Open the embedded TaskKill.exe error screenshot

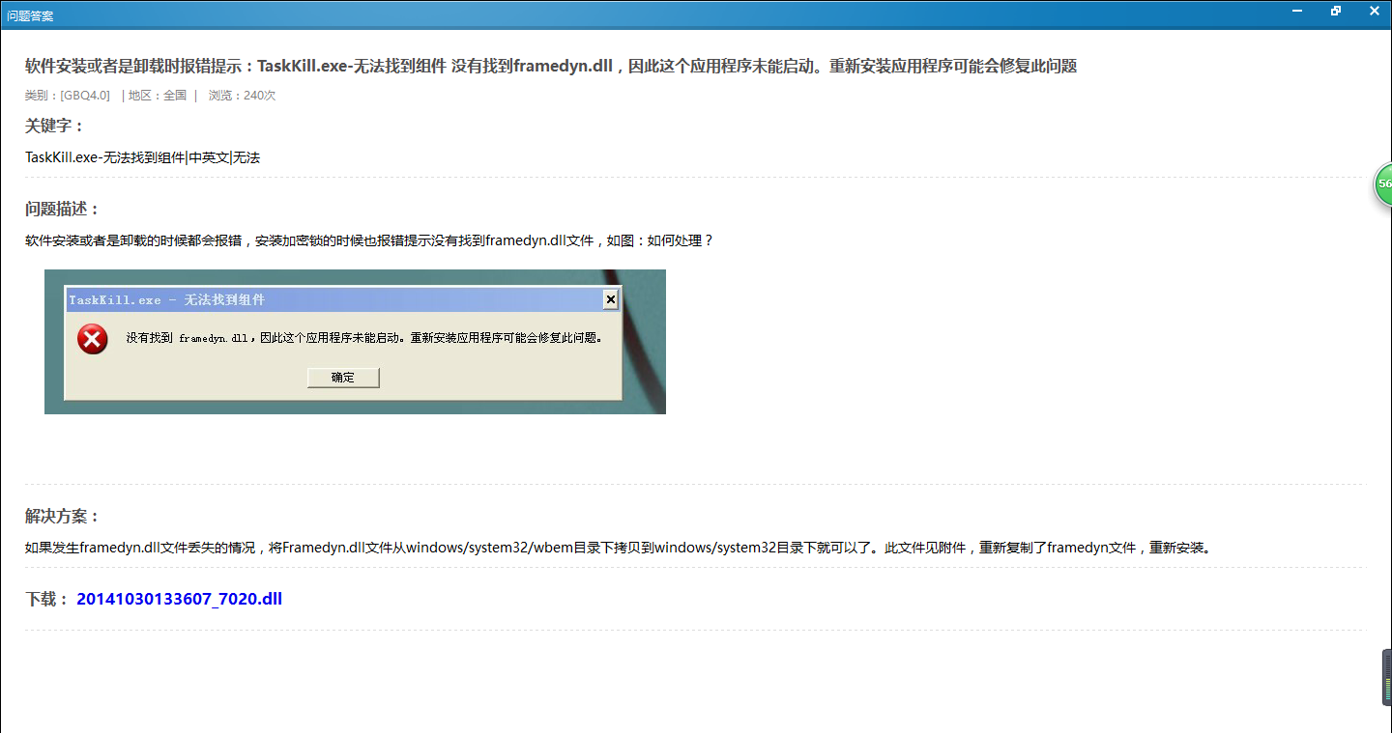(355, 342)
